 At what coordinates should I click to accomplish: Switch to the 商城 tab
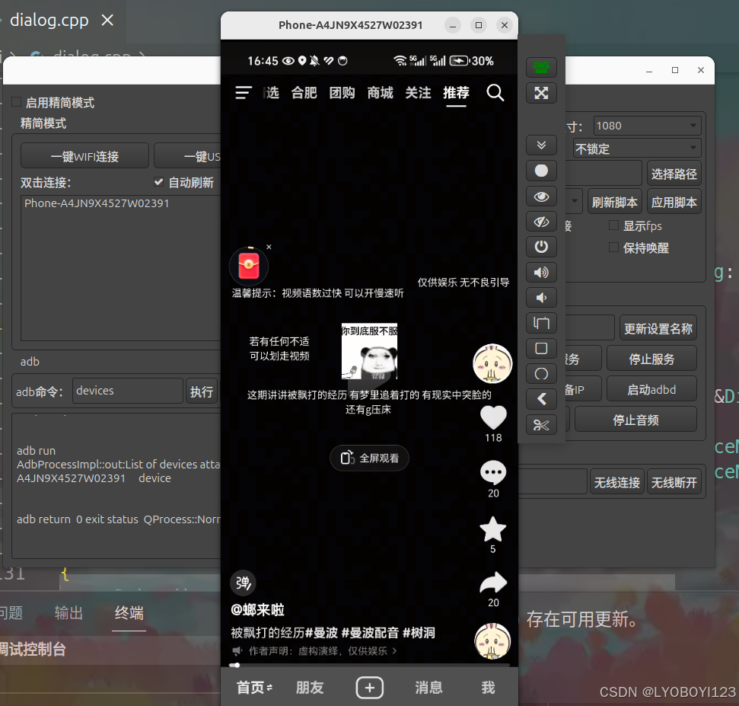pos(381,92)
